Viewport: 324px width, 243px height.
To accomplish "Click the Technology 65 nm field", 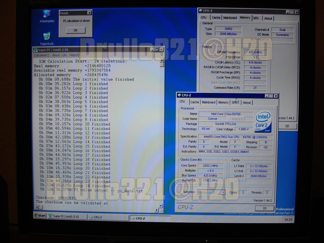I will click(x=206, y=129).
